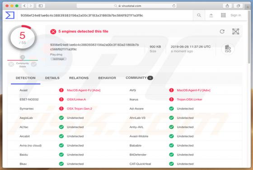
Task: Click the 2019-06-26 11:37:26 UTC timestamp
Action: coord(191,47)
